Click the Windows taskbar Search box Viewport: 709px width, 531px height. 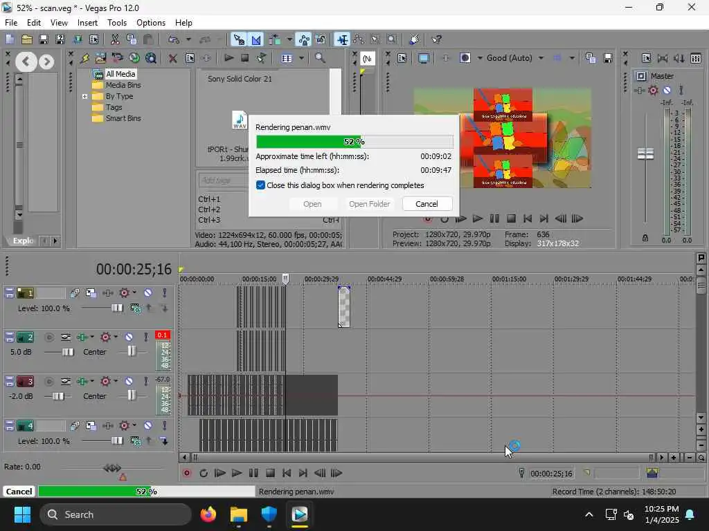tap(116, 514)
